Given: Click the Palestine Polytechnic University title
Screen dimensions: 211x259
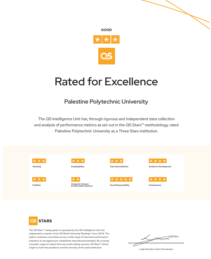Looking at the screenshot, I should coord(106,102).
